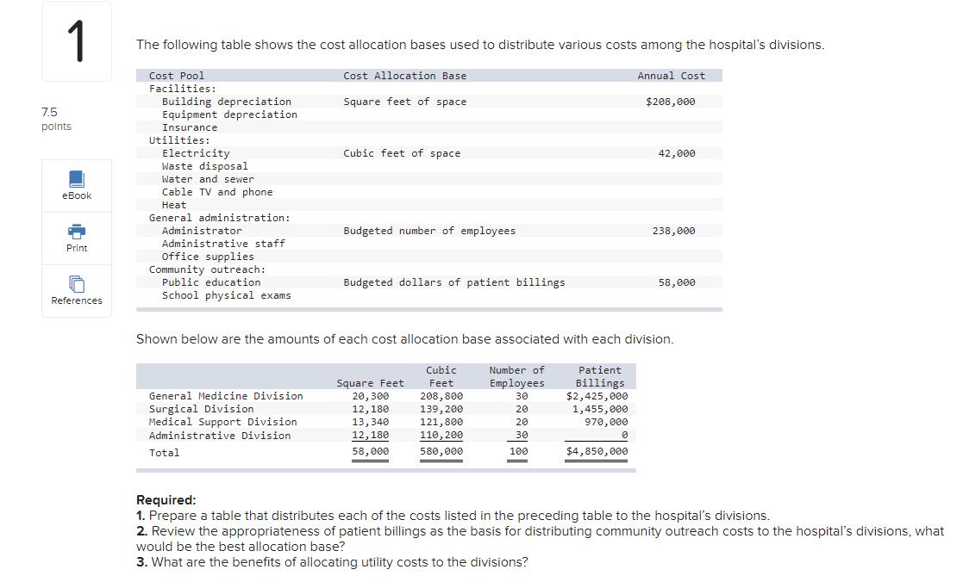Open the eBook resource icon
The image size is (963, 588).
coord(77,180)
